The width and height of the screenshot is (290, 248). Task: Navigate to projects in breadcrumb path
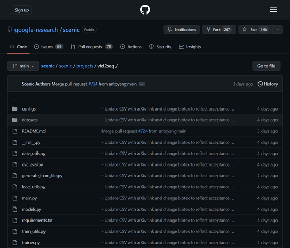(85, 66)
